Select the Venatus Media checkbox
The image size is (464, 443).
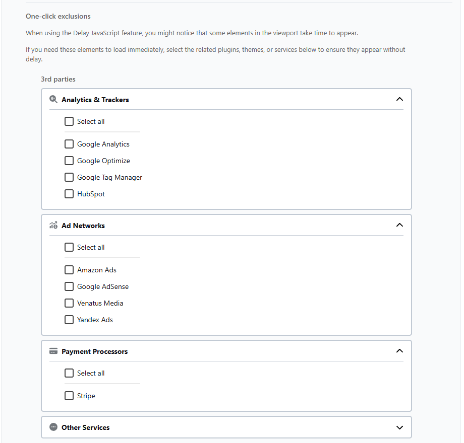pos(69,303)
